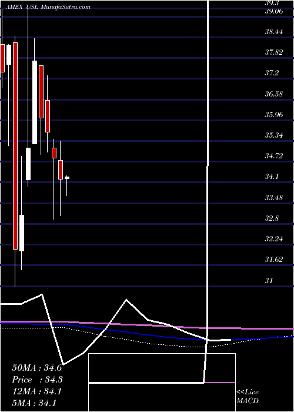
Task: Click the 32.24 price axis label
Action: [x=274, y=239]
